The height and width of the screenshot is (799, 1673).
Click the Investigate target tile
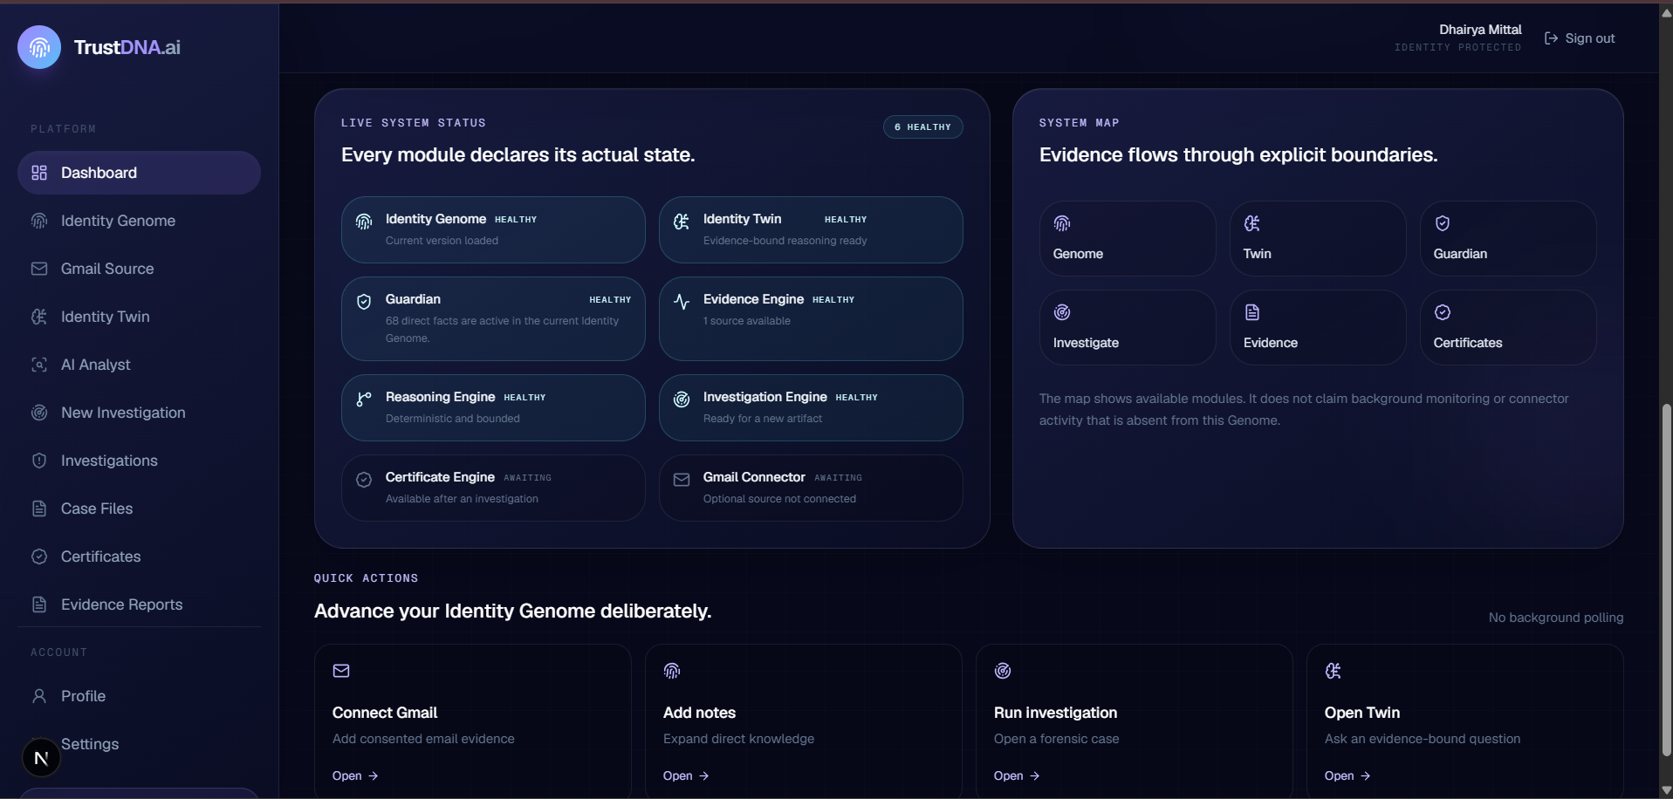[1128, 328]
